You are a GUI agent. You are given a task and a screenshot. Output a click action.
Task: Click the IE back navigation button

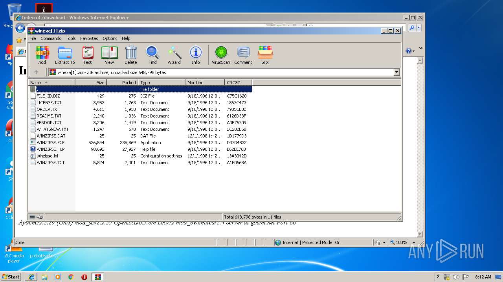(20, 28)
